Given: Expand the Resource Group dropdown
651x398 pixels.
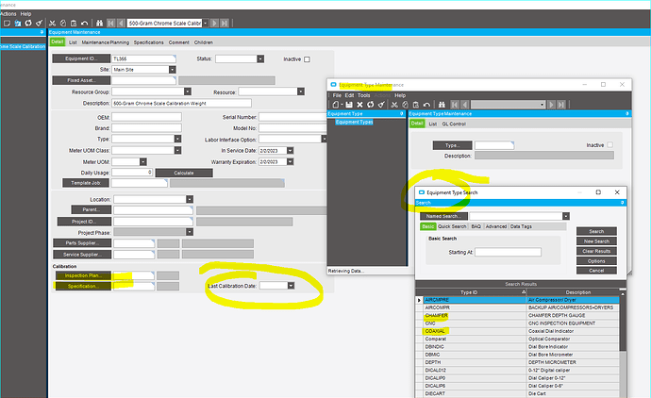Looking at the screenshot, I should pos(188,91).
